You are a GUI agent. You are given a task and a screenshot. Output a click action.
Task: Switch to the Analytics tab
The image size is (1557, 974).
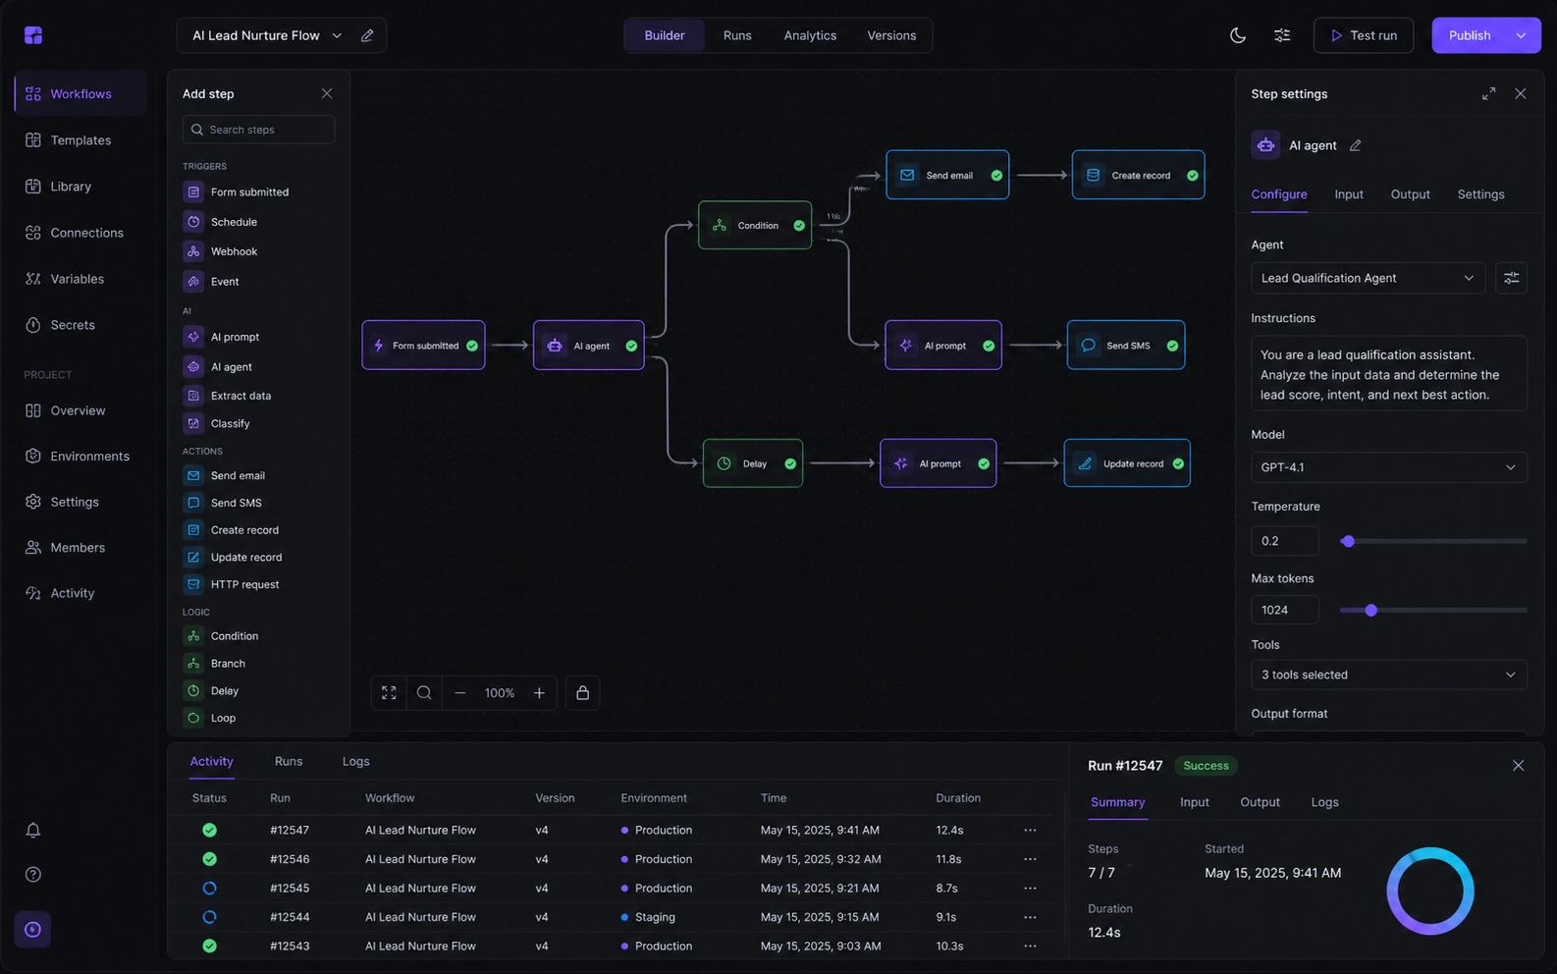pyautogui.click(x=810, y=35)
